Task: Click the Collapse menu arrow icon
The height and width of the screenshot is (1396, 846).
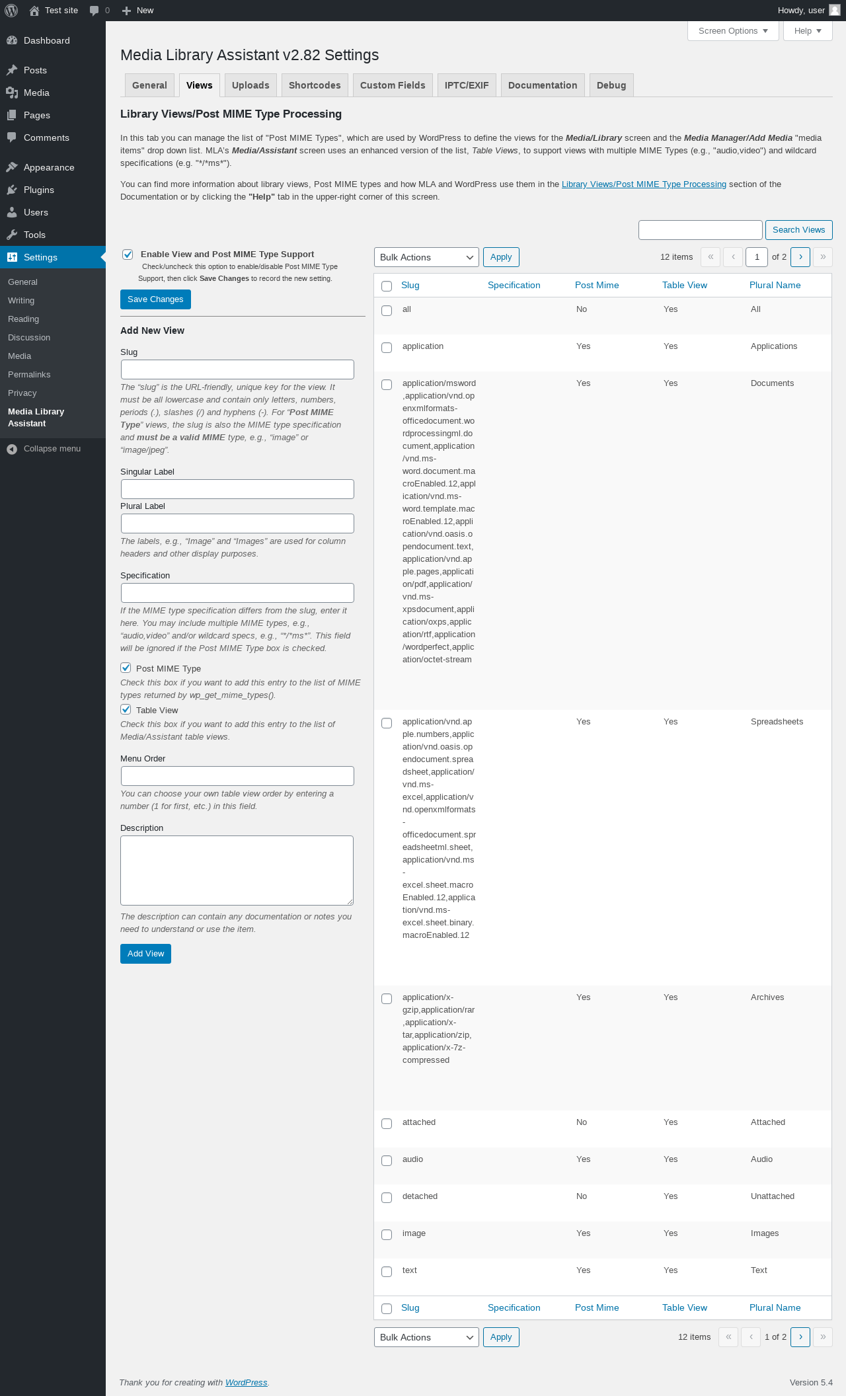Action: pyautogui.click(x=12, y=449)
